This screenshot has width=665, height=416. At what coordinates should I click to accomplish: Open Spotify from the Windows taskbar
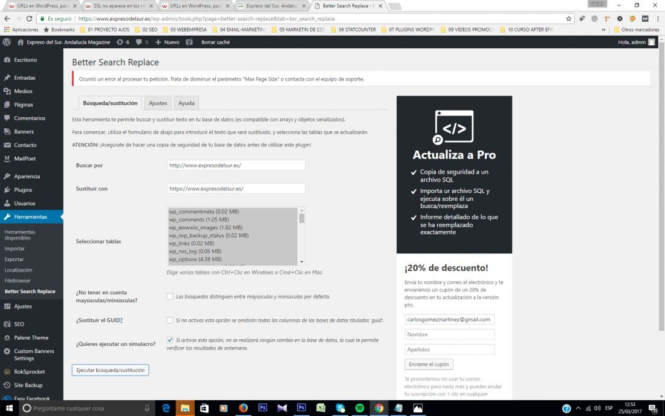(360, 408)
